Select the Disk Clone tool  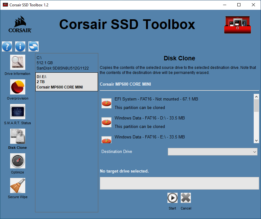18,136
